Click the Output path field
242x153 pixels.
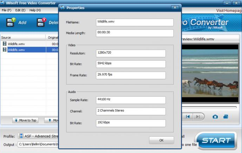tap(38, 144)
